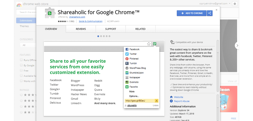
Task: Click the Facebook icon in the share menu
Action: (127, 49)
